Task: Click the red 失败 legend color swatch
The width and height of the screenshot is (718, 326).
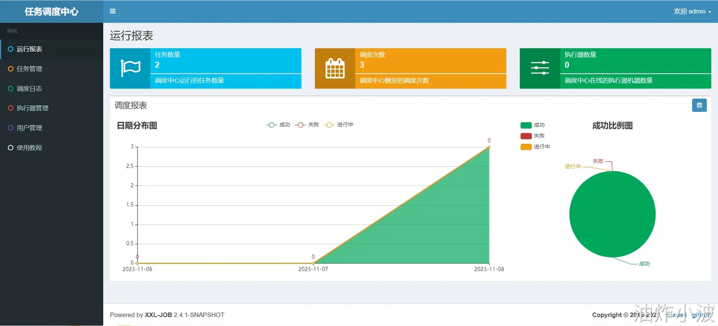Action: pyautogui.click(x=526, y=136)
